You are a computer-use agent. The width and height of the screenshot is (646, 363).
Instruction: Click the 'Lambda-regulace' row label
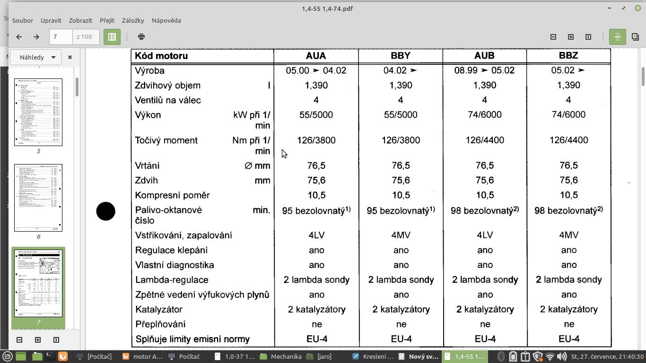tap(171, 280)
